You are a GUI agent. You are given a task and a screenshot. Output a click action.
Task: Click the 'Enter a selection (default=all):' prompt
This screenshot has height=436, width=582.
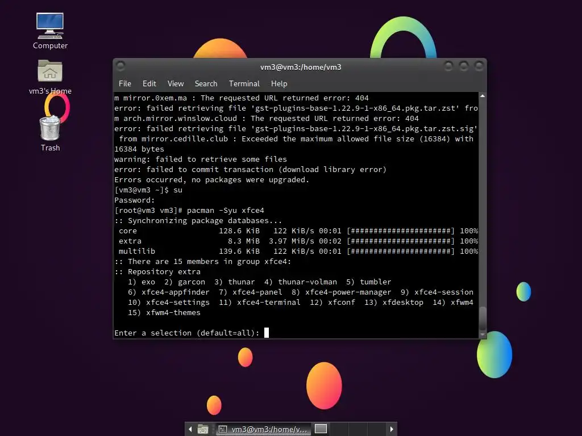pos(186,333)
